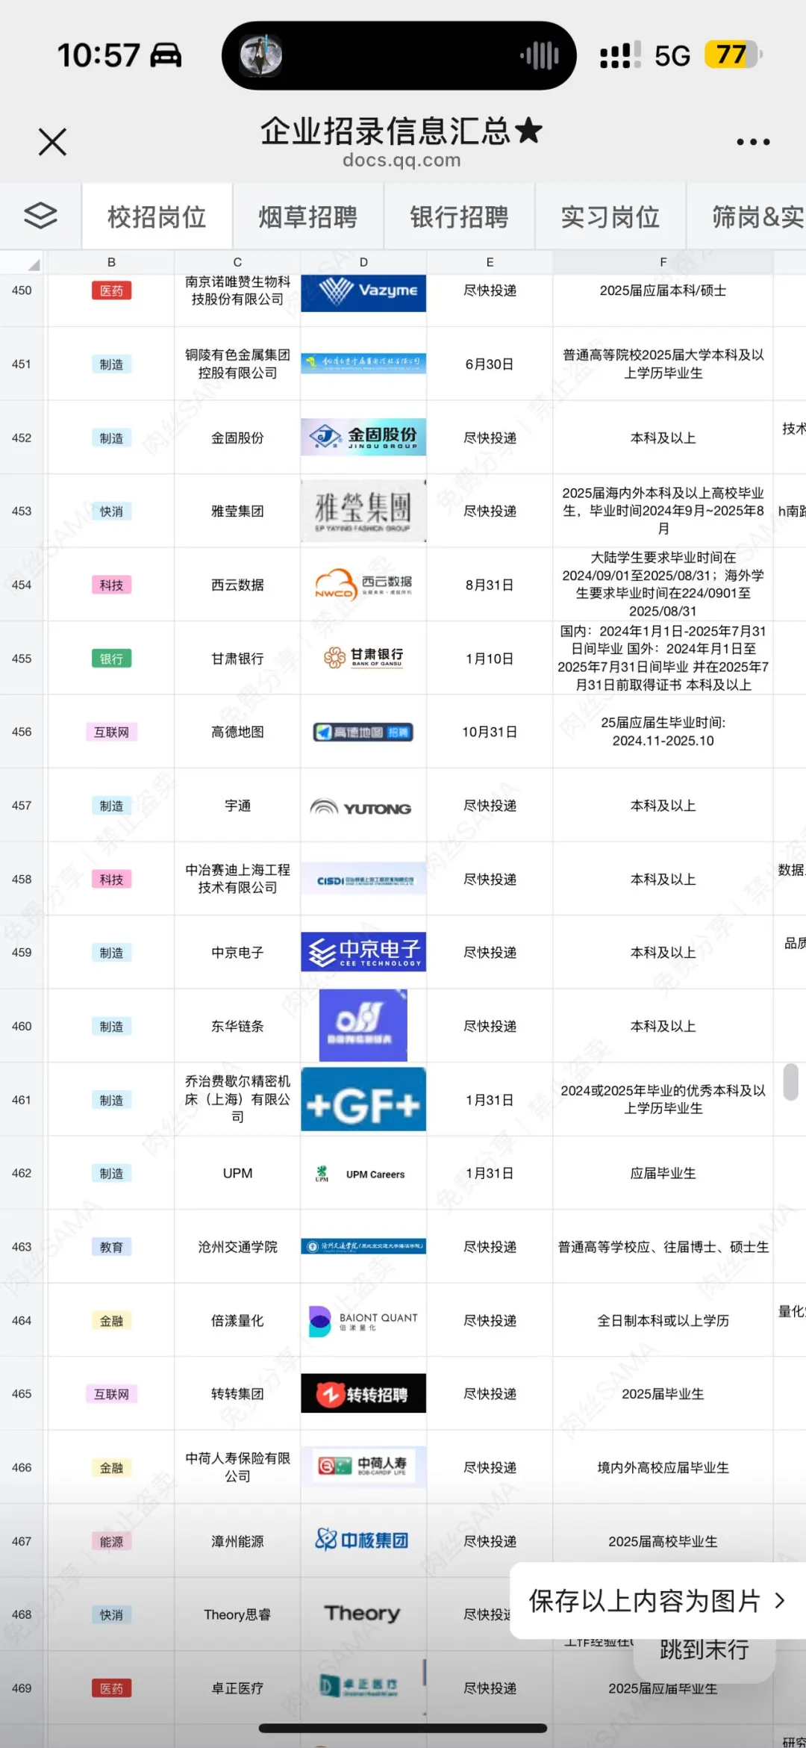806x1748 pixels.
Task: Select column E header
Action: point(490,262)
